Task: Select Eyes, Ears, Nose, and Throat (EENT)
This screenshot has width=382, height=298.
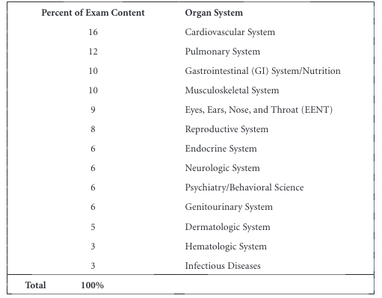Action: click(x=259, y=110)
